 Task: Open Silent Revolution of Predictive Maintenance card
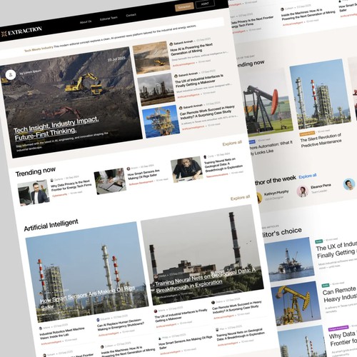[x=321, y=140]
